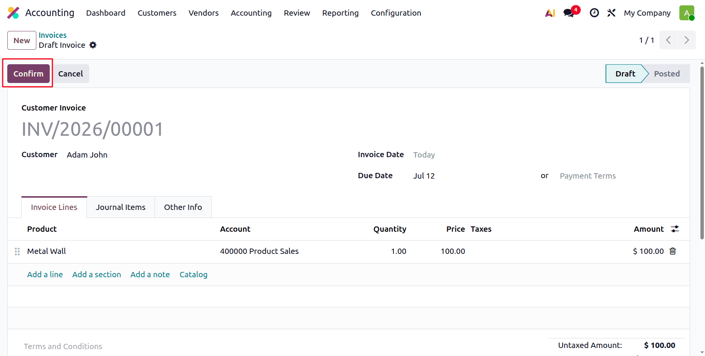Click the Taxes column header
Viewport: 705px width, 356px height.
[481, 229]
